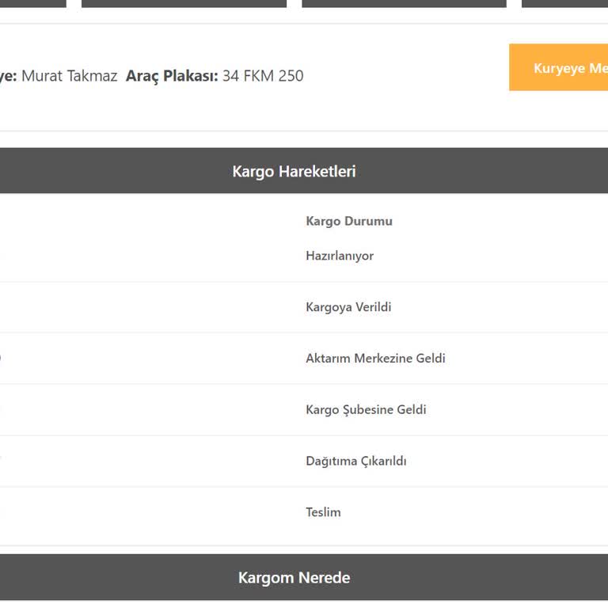Select the Hazırlanıyor status row
This screenshot has height=608, width=608.
304,256
